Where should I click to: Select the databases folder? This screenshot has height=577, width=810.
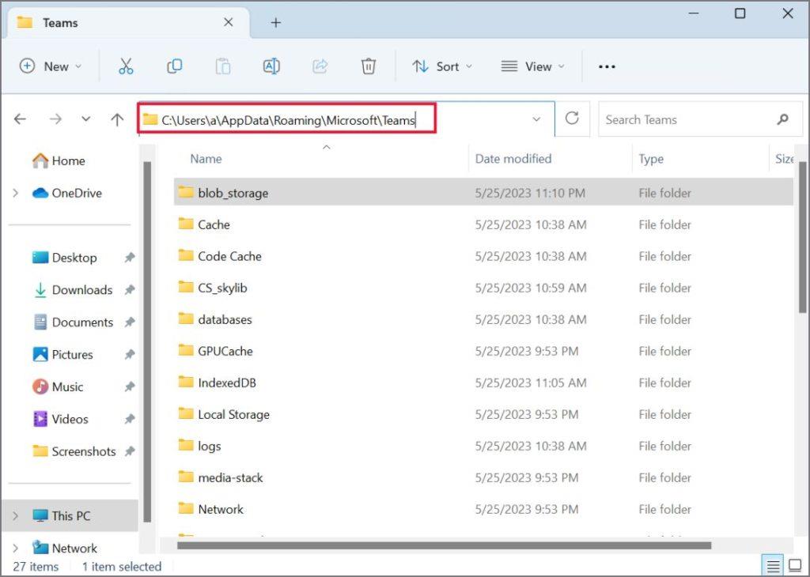[x=483, y=319]
